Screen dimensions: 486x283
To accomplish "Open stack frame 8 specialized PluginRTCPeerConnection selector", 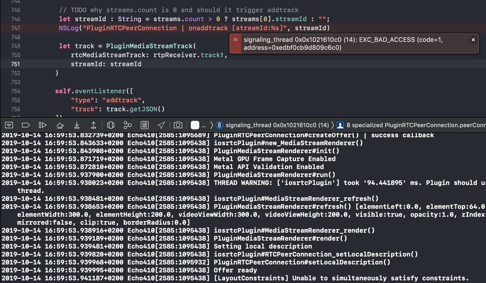I will [x=411, y=125].
